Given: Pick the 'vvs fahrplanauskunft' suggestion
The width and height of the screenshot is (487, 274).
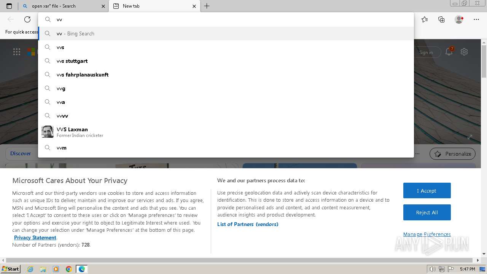Looking at the screenshot, I should coord(226,75).
